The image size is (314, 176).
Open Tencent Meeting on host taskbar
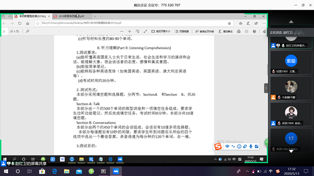116,172
